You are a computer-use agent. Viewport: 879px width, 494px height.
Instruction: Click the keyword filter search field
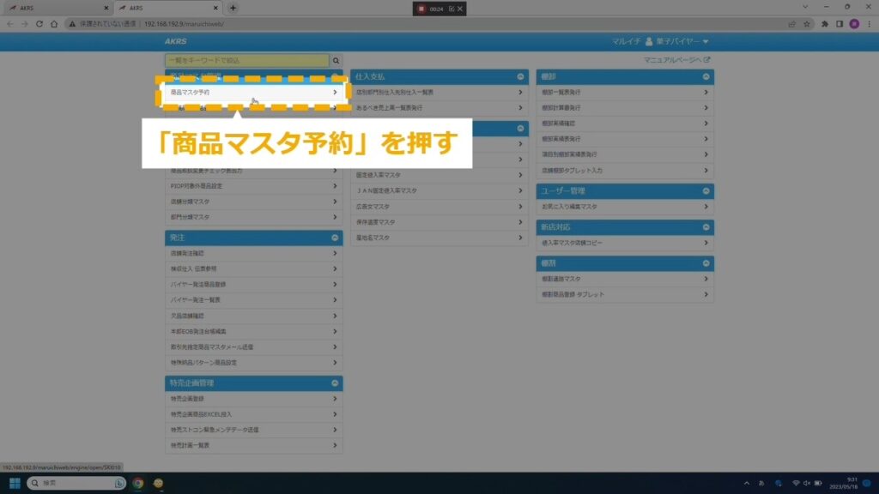point(247,61)
